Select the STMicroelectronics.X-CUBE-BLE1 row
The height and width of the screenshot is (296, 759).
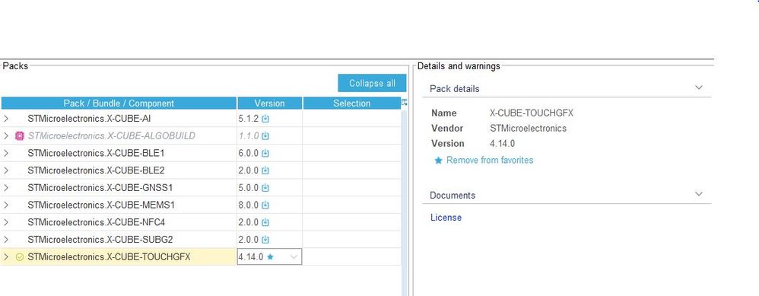coord(201,153)
